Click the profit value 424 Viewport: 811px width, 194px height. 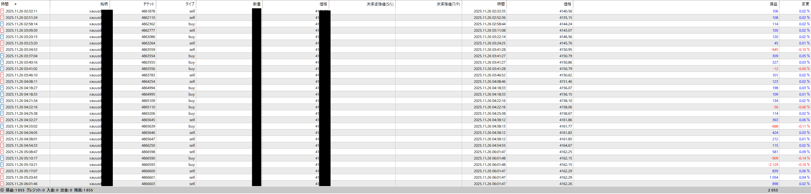click(x=775, y=133)
